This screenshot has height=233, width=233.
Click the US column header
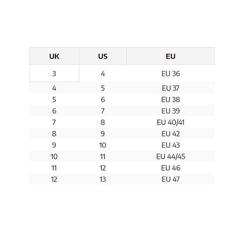point(103,56)
